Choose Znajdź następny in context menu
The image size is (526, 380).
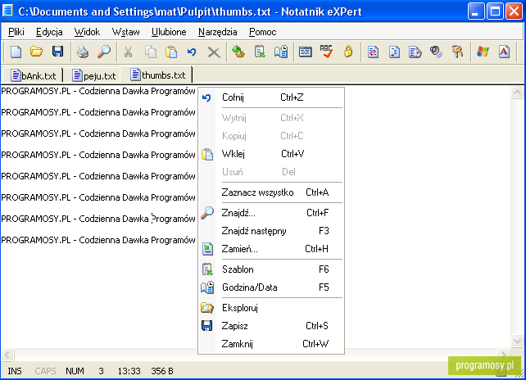pos(271,231)
